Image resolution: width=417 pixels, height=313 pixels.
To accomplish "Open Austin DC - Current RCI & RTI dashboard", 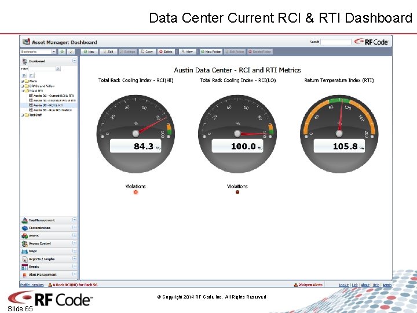I will pyautogui.click(x=53, y=96).
